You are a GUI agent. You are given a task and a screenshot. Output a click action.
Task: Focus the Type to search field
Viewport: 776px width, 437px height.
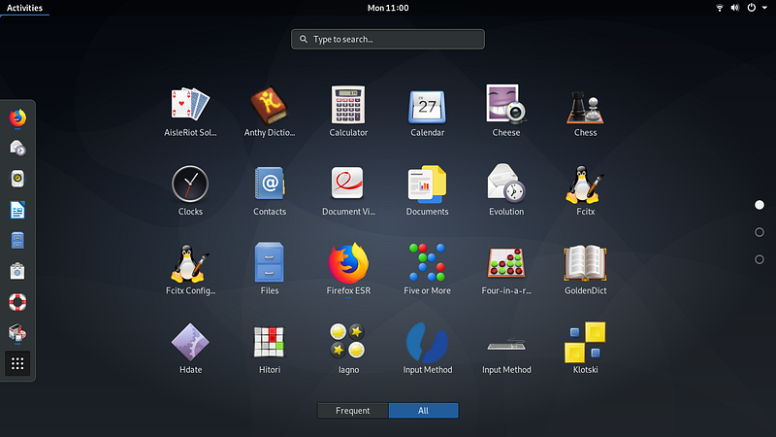coord(388,39)
